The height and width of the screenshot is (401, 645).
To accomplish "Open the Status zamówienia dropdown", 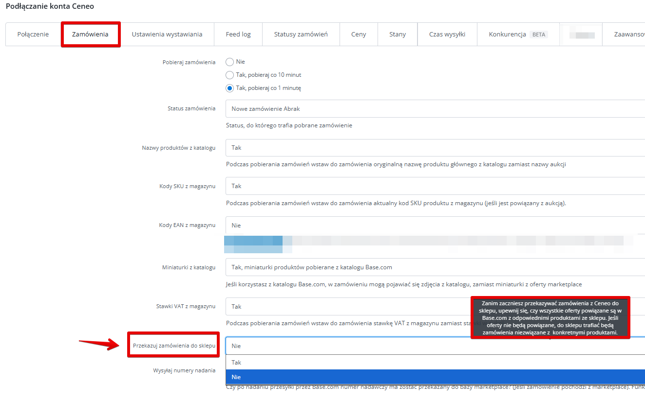I will click(x=435, y=109).
